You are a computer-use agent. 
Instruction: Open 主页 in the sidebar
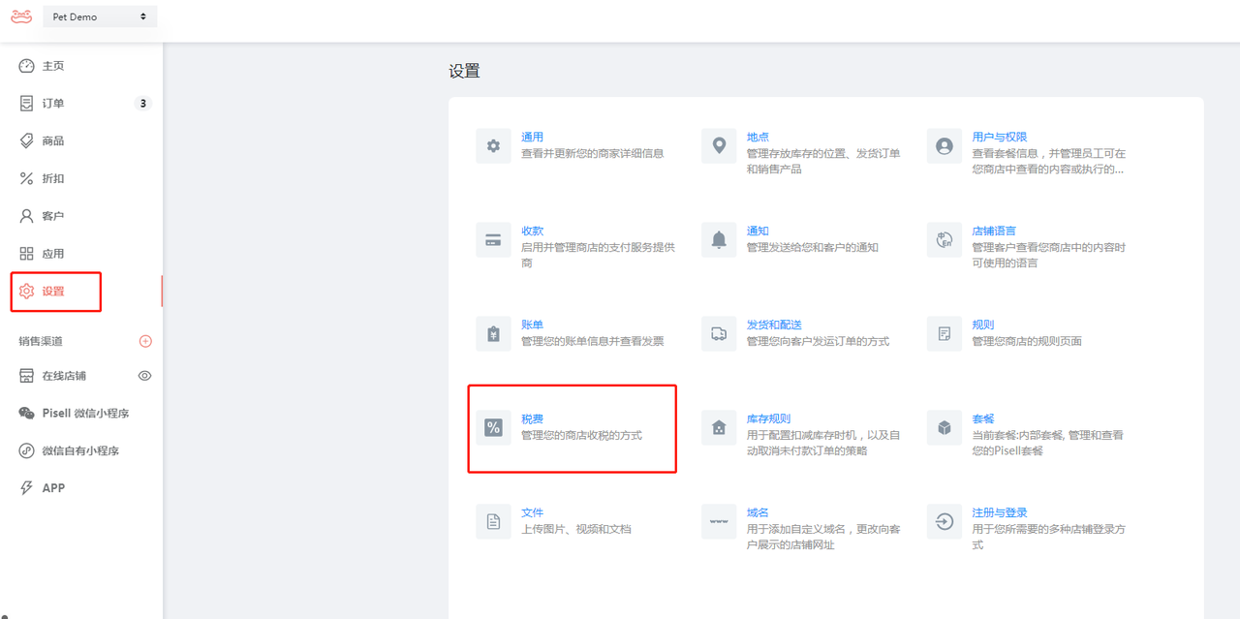point(53,66)
